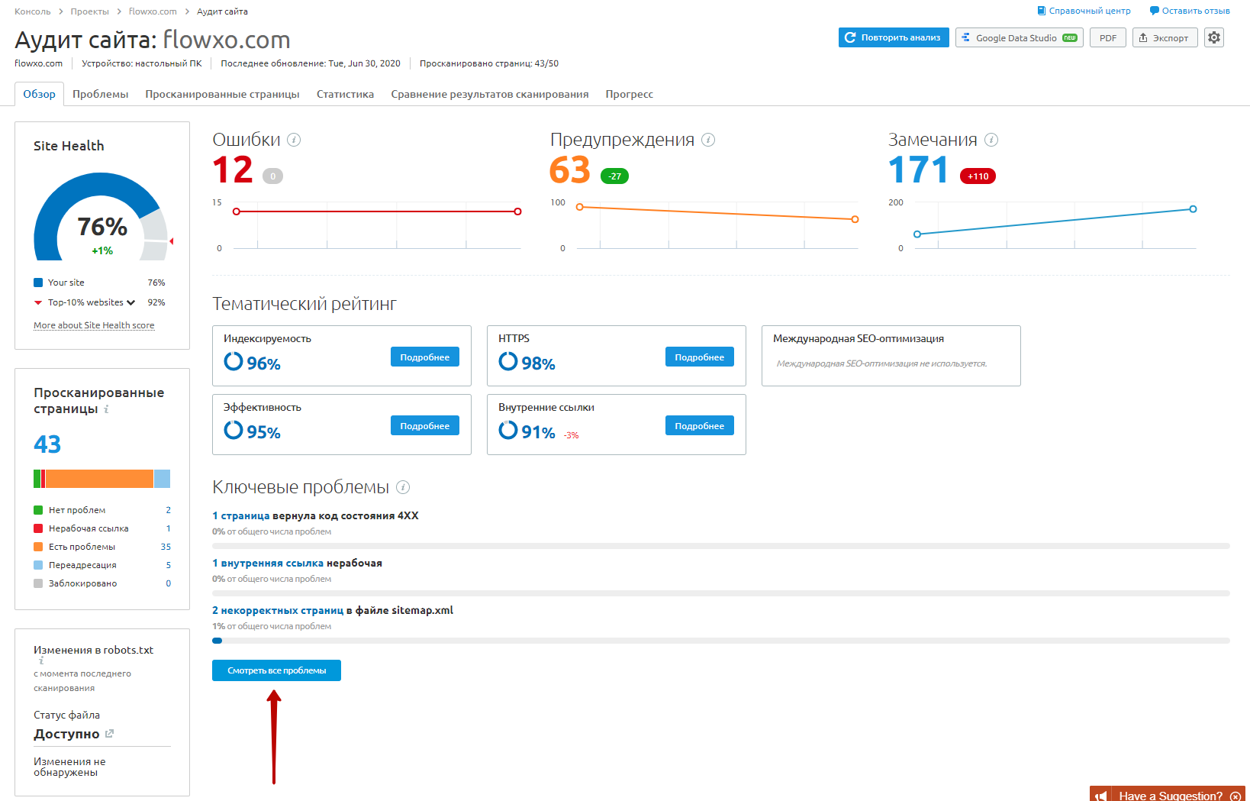Click Подробнее in Внутренние ссылки card
Viewport: 1250px width, 801px height.
tap(699, 425)
